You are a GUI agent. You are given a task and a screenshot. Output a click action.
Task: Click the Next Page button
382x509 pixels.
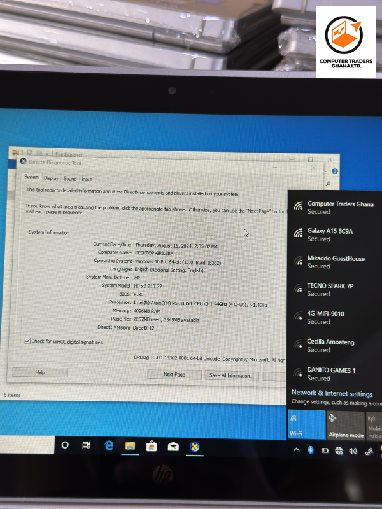point(174,374)
